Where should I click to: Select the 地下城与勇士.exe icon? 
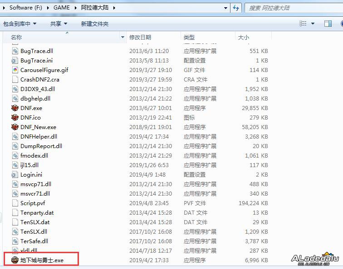tap(15, 260)
